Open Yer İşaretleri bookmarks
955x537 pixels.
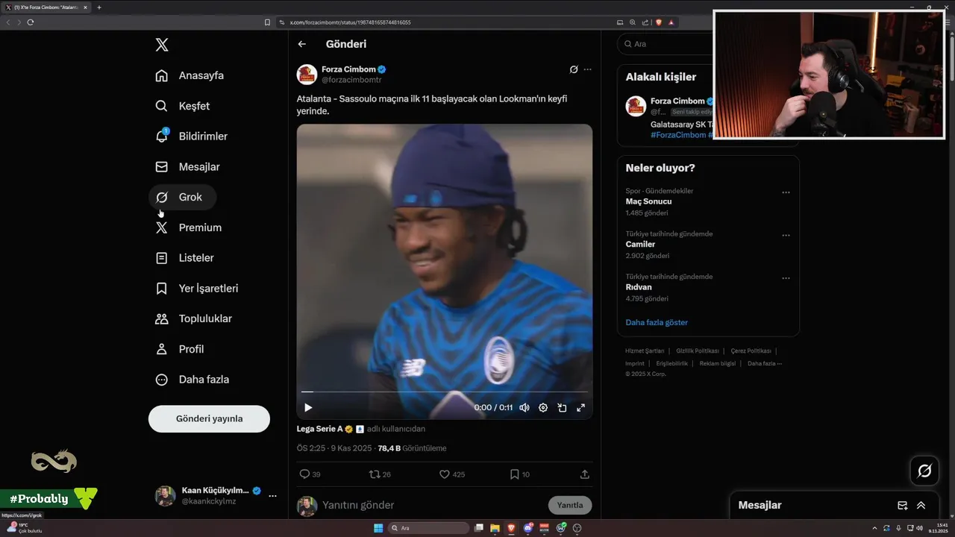[x=197, y=289]
